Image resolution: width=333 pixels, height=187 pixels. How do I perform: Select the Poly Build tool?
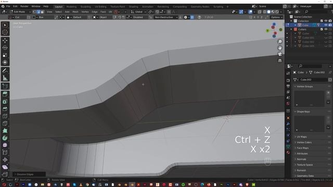pos(5,130)
